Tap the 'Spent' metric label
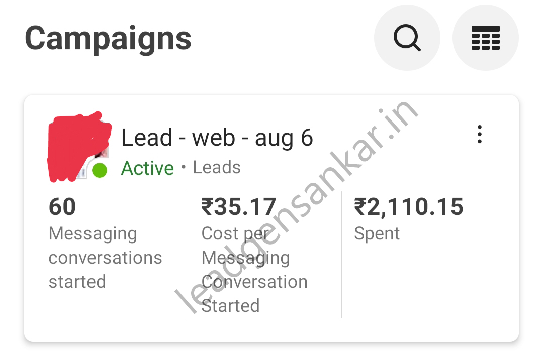The image size is (543, 362). pyautogui.click(x=377, y=233)
